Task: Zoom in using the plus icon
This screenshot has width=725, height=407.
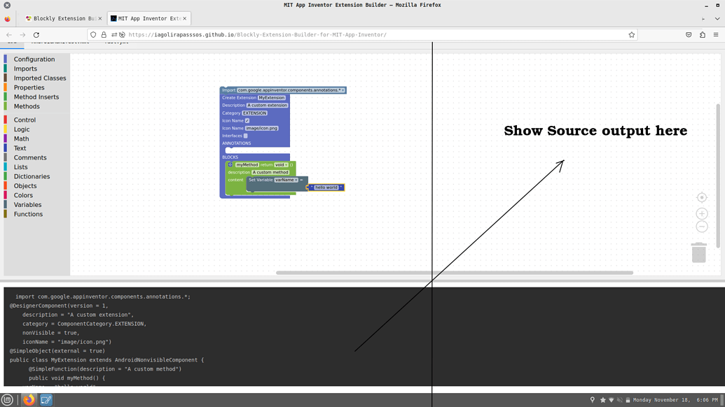Action: 702,213
